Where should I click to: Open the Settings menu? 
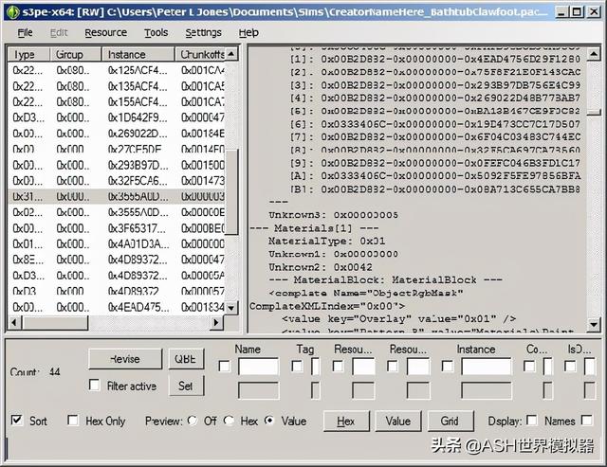pos(203,33)
